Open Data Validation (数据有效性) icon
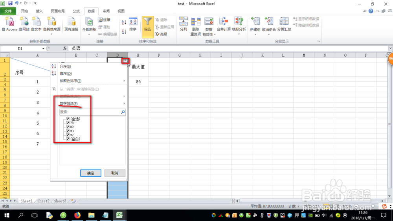The height and width of the screenshot is (221, 393). pos(209,22)
